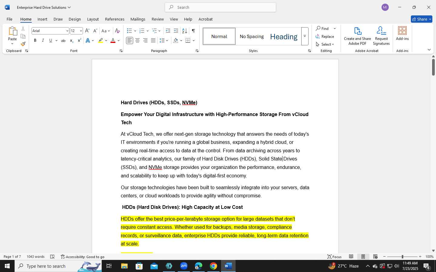
Task: Toggle Italic formatting
Action: coord(43,40)
